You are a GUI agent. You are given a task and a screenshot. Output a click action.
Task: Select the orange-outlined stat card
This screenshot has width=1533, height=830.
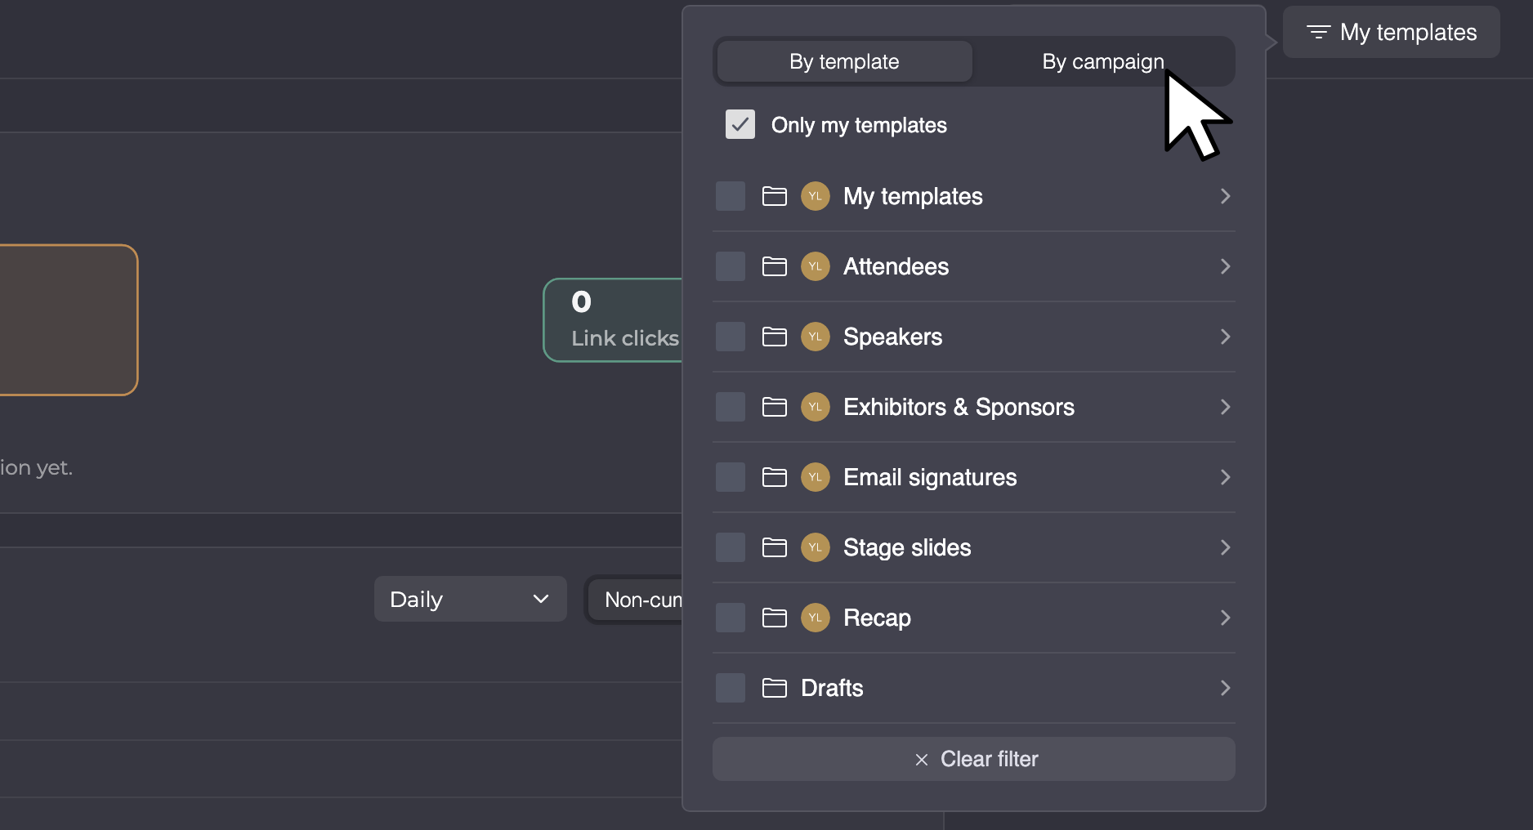point(69,320)
